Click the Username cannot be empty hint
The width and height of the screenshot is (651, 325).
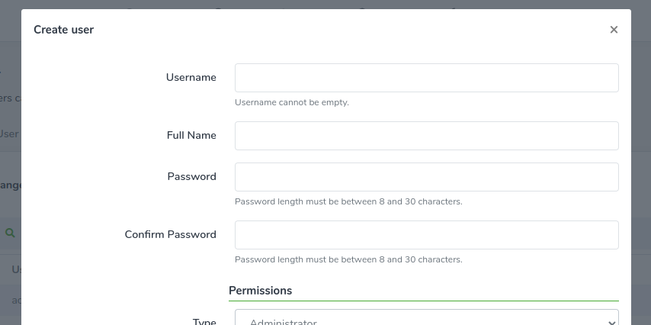(x=292, y=102)
